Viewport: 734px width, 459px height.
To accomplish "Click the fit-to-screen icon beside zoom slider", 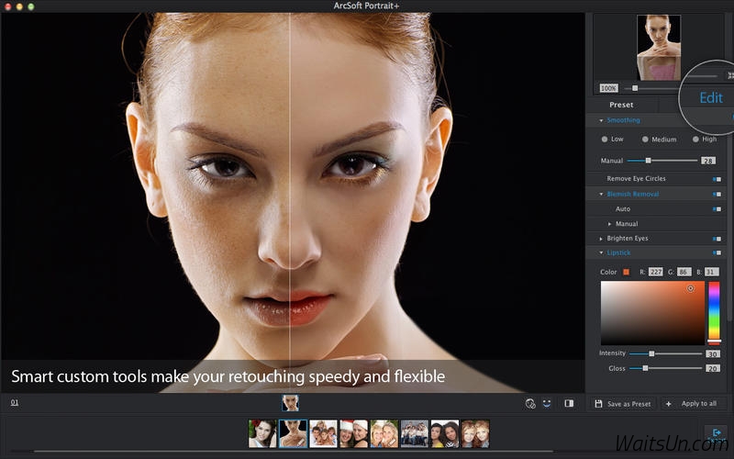I will click(730, 75).
